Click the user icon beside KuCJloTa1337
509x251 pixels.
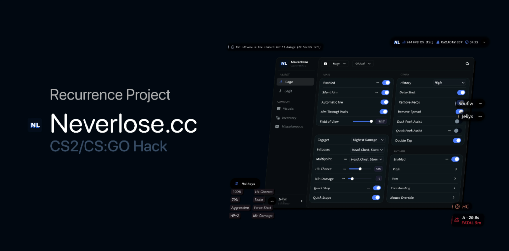coord(438,42)
